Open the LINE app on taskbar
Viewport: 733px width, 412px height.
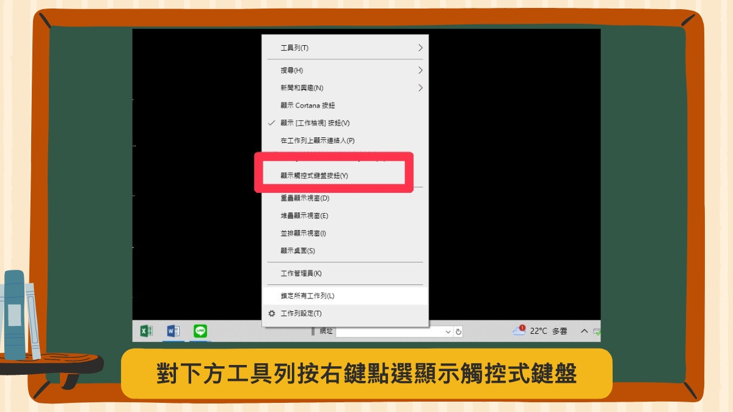(x=200, y=331)
